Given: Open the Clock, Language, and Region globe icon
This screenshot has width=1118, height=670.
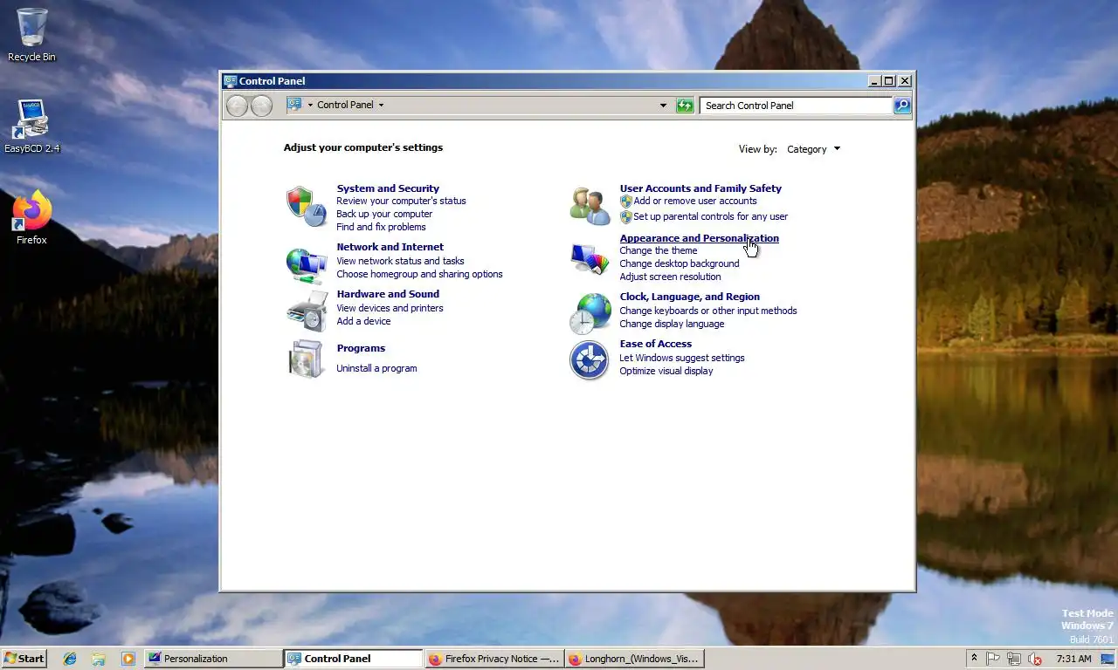Looking at the screenshot, I should pos(590,313).
